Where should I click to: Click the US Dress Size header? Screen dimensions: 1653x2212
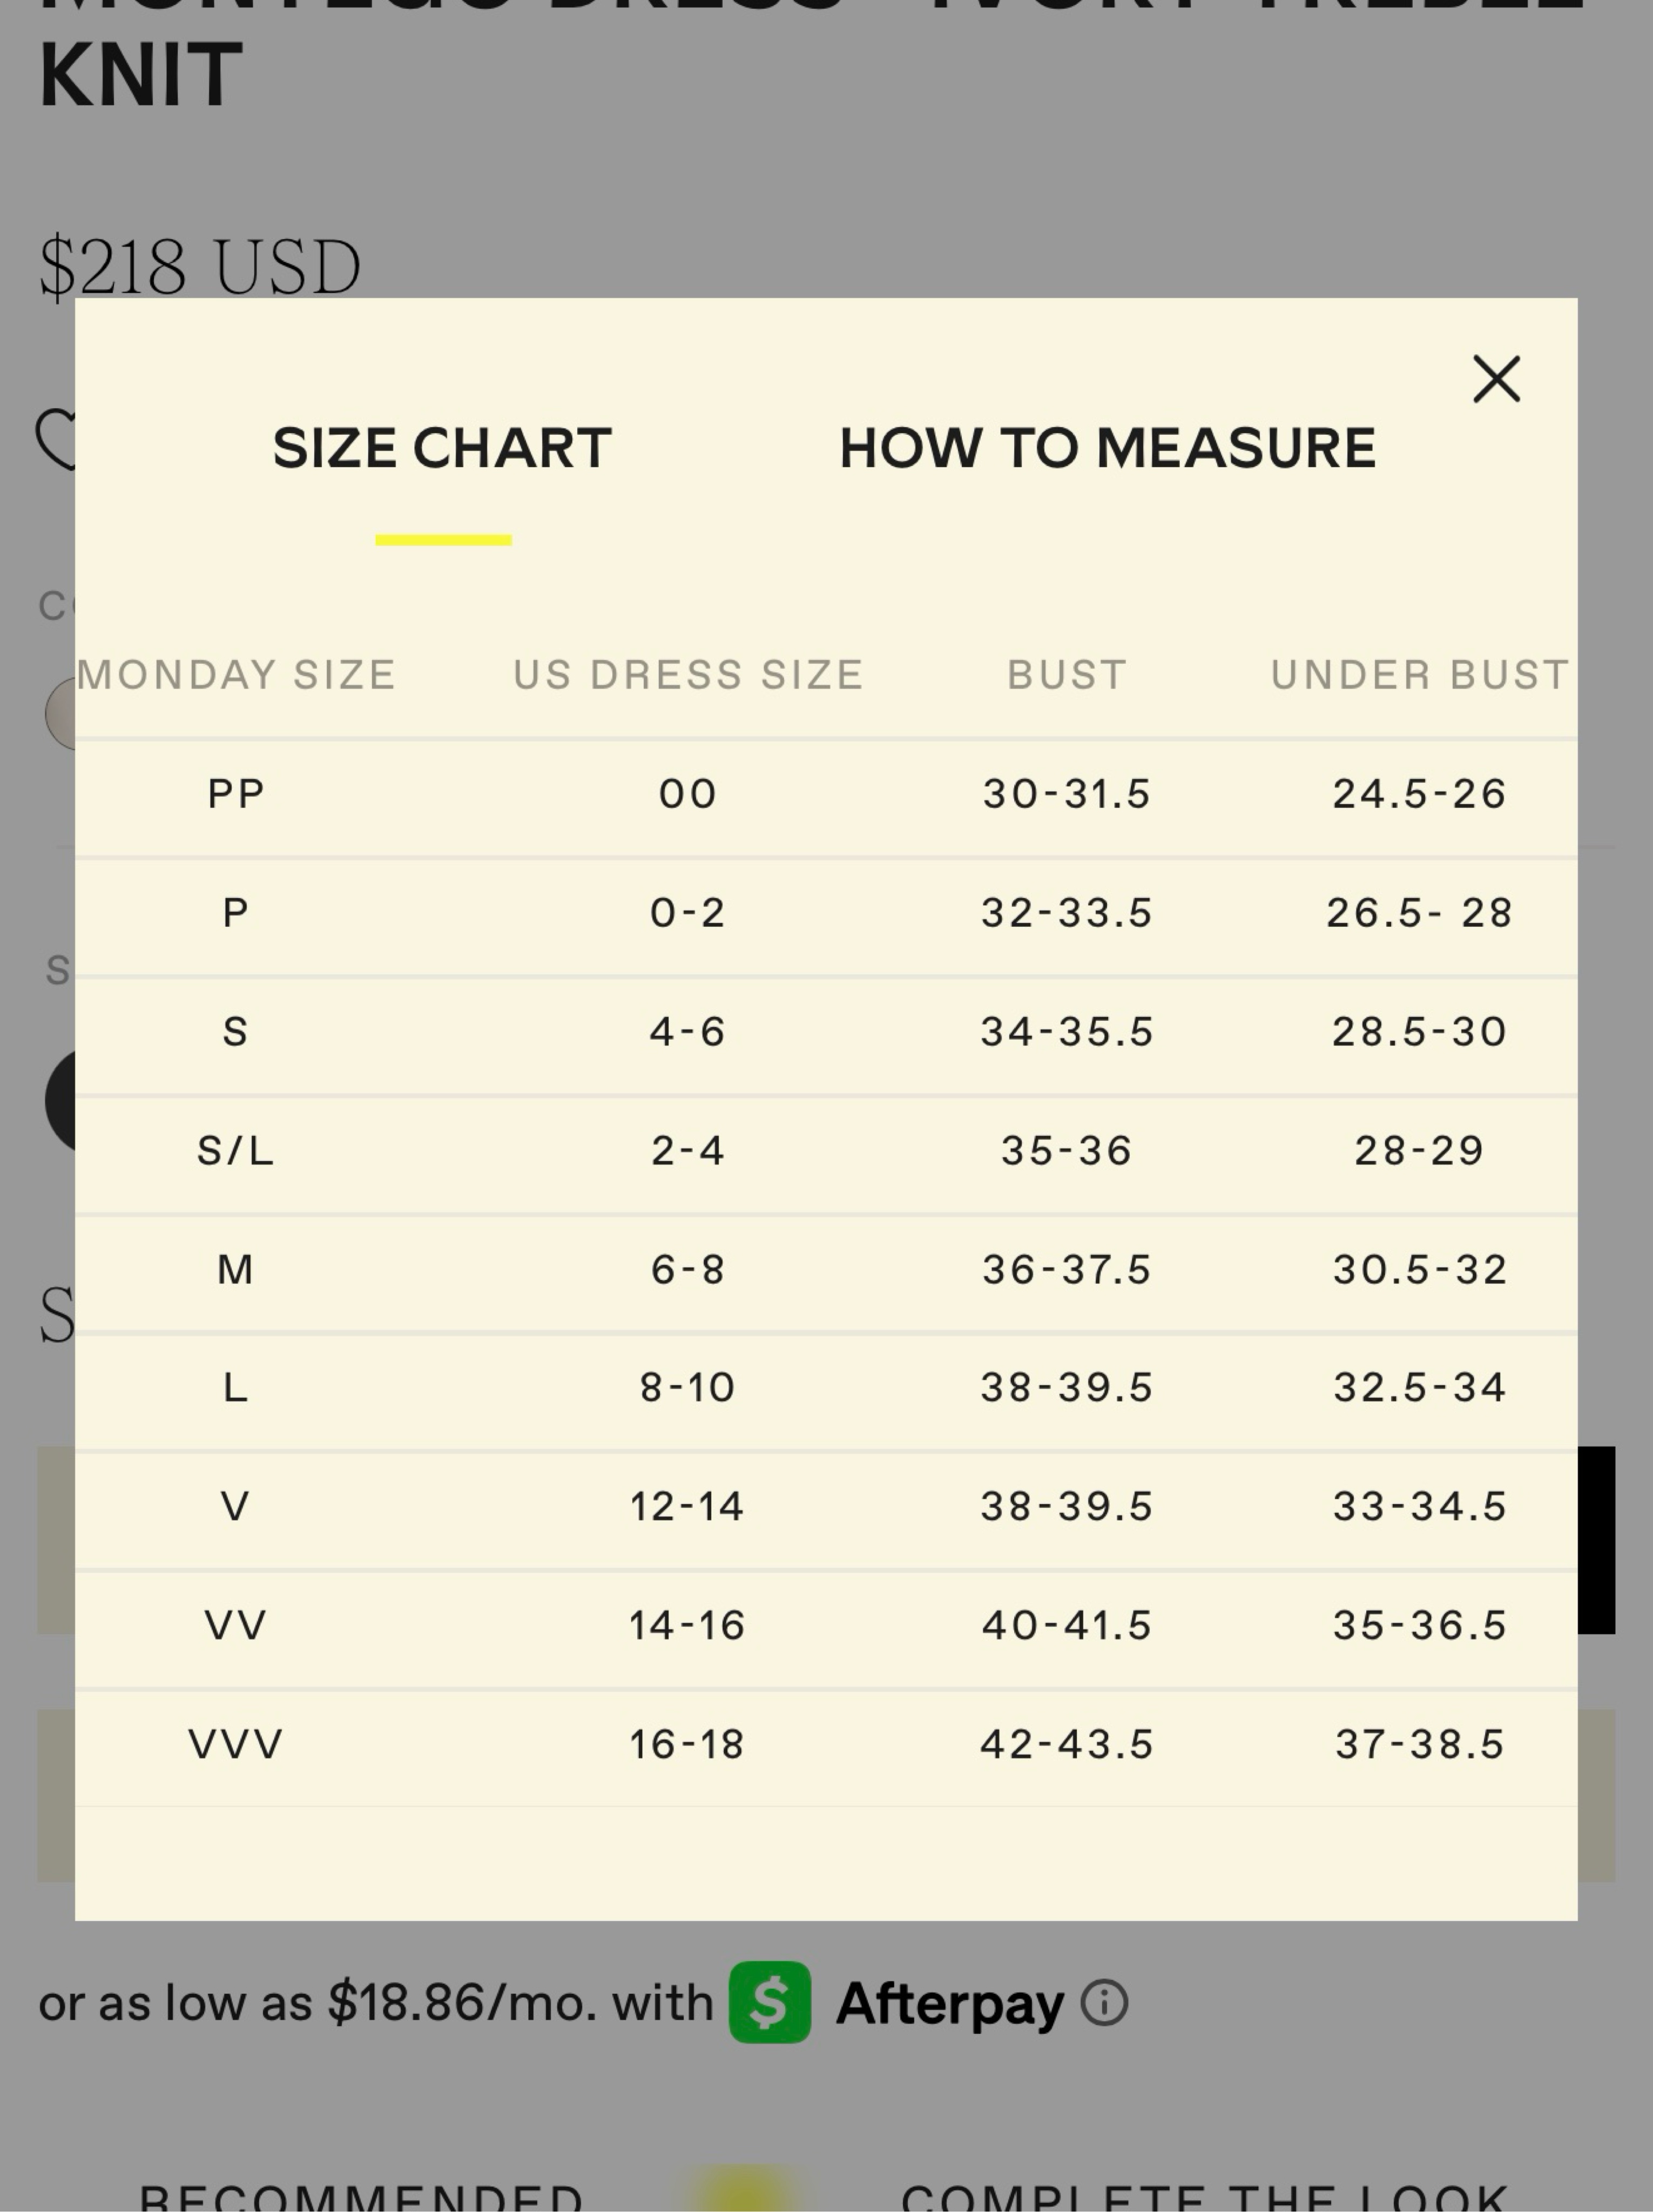point(688,675)
